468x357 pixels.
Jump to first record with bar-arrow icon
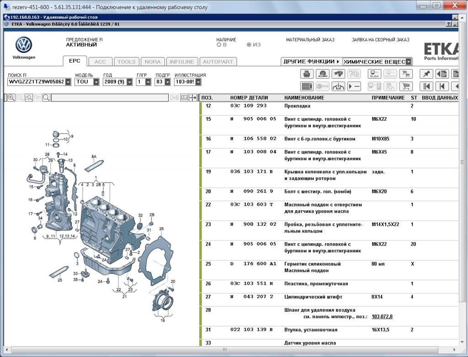coord(426,86)
